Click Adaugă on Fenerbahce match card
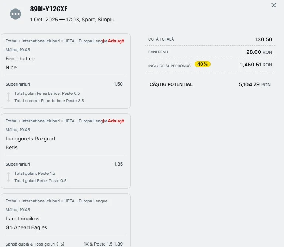Image resolution: width=284 pixels, height=247 pixels. [x=114, y=41]
